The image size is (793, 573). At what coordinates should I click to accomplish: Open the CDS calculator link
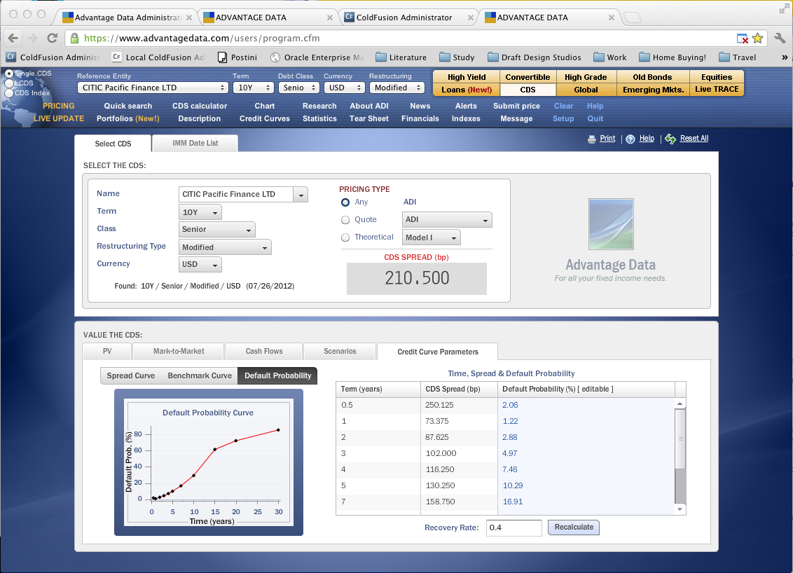200,106
